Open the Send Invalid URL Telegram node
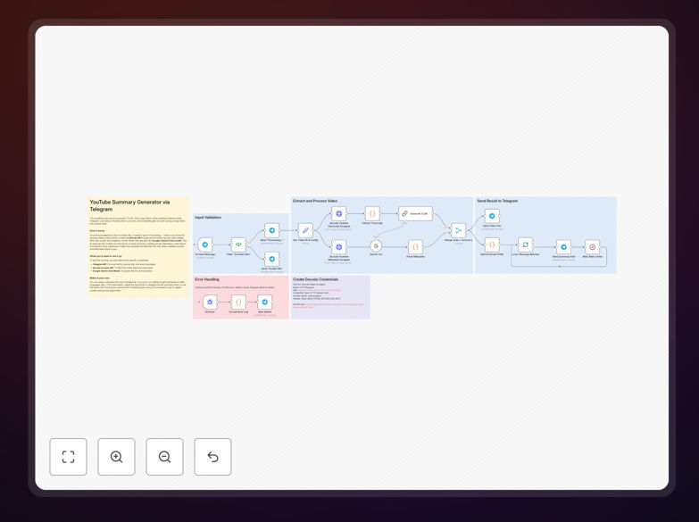Image resolution: width=699 pixels, height=522 pixels. point(272,259)
